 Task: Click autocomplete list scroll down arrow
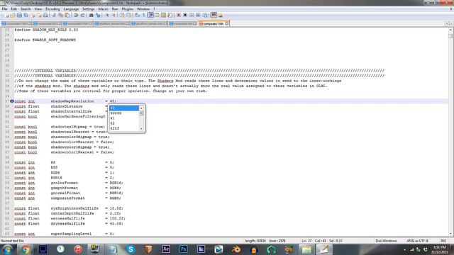141,128
